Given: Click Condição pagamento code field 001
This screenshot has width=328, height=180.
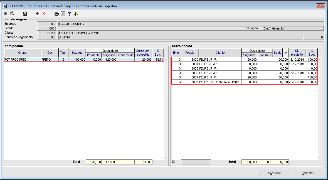Looking at the screenshot, I should pyautogui.click(x=47, y=37).
